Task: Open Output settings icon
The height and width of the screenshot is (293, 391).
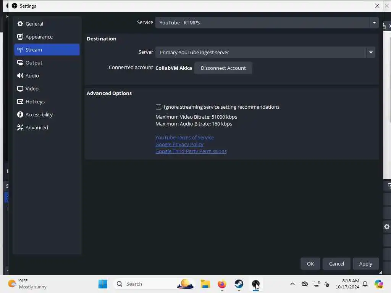Action: coord(20,63)
